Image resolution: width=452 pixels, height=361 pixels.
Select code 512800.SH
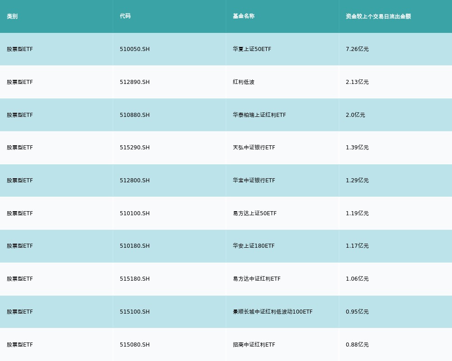135,180
